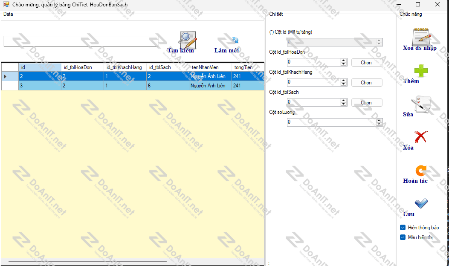Sort by id_tblKhachHang column header
The image size is (449, 266).
(x=125, y=67)
